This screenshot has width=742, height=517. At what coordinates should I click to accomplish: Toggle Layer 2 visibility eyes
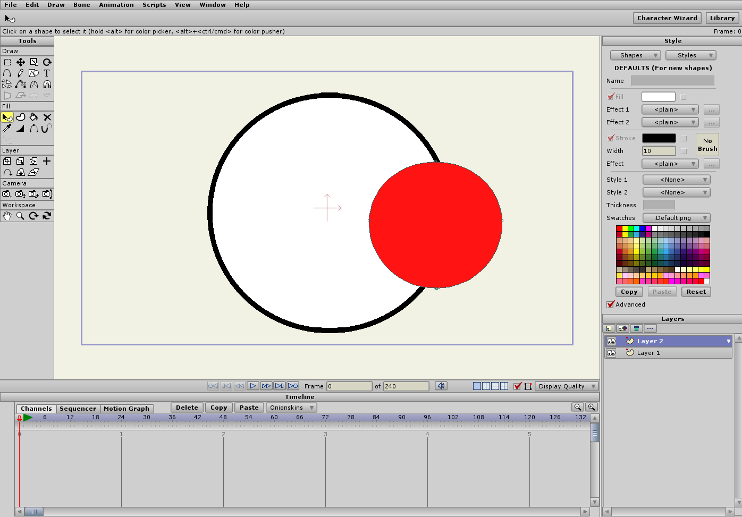(611, 341)
